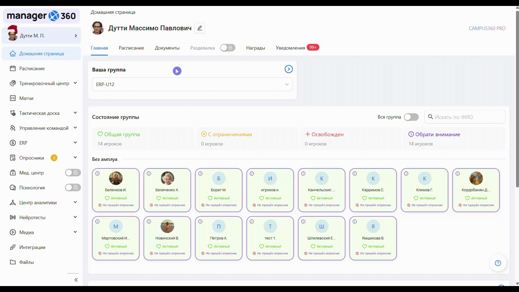
Task: Toggle the Мед. центр switch
Action: (73, 172)
